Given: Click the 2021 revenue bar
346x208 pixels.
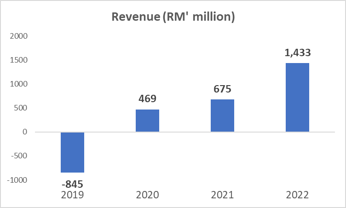Looking at the screenshot, I should pyautogui.click(x=222, y=116).
